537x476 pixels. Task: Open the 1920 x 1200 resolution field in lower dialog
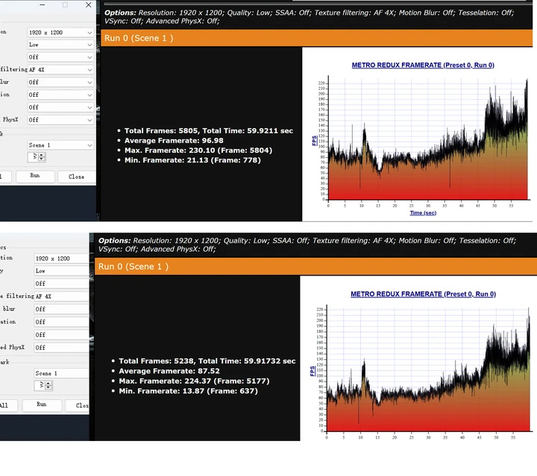(x=62, y=258)
